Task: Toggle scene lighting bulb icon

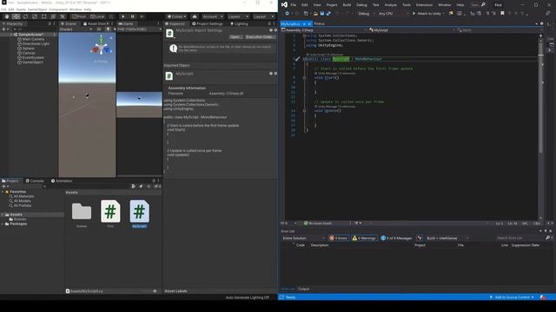Action: click(x=108, y=29)
